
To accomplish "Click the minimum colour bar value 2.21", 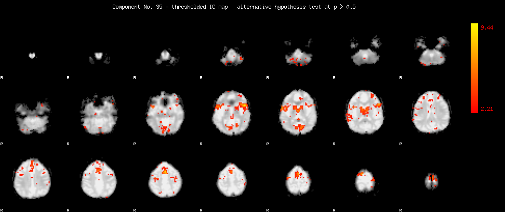I will click(487, 109).
